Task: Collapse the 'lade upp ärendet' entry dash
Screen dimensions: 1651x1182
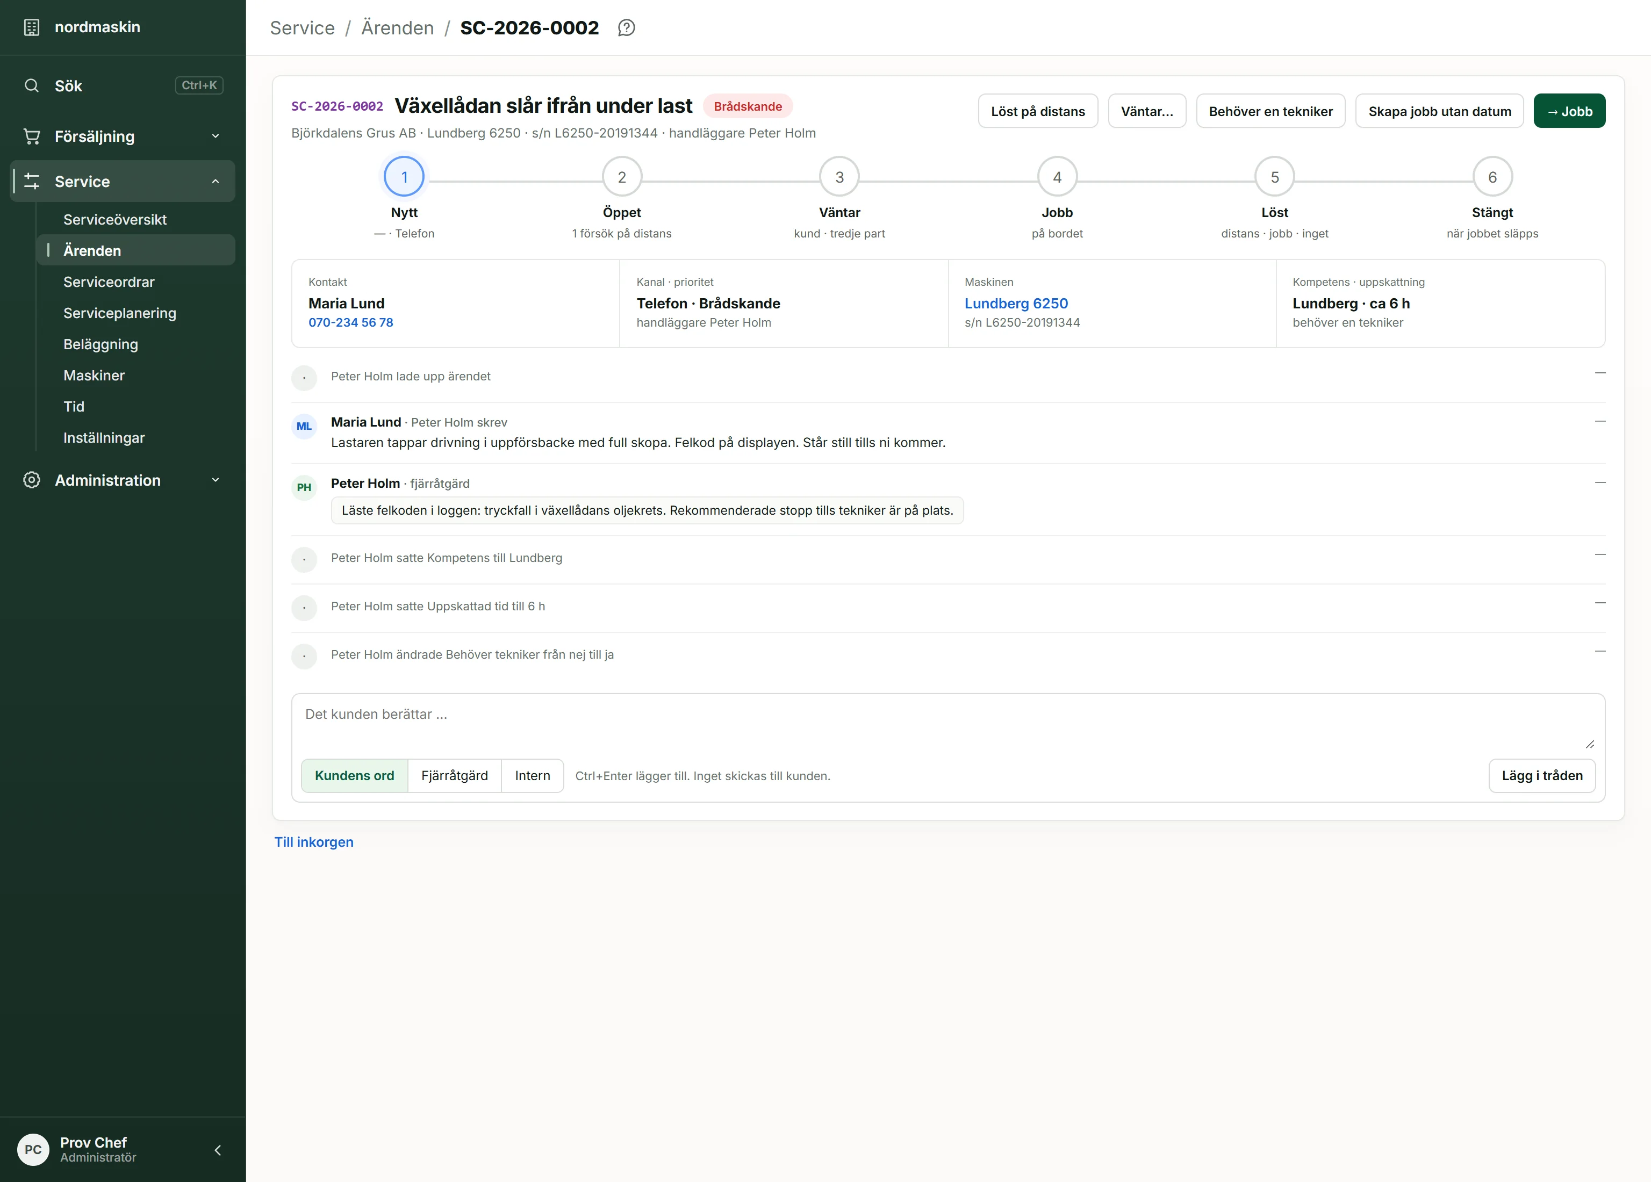Action: click(x=1600, y=373)
